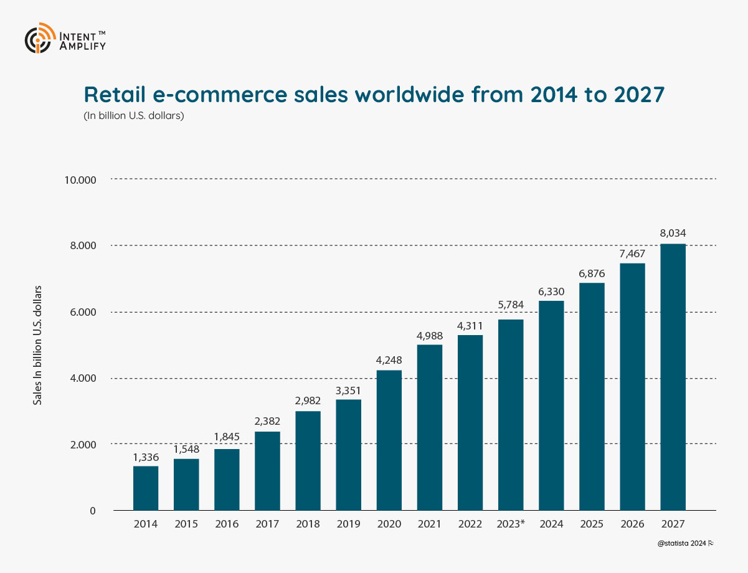Click the 2025 year label on the x-axis
Viewport: 748px width, 573px height.
592,524
